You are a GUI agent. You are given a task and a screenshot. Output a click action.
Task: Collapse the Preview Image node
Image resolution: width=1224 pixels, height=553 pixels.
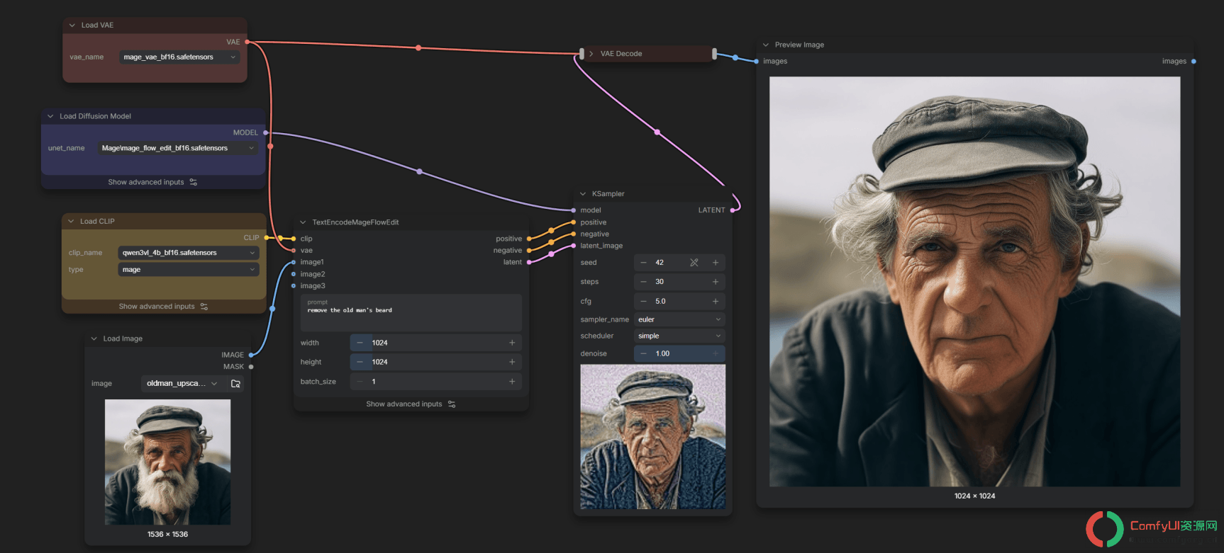click(x=766, y=45)
